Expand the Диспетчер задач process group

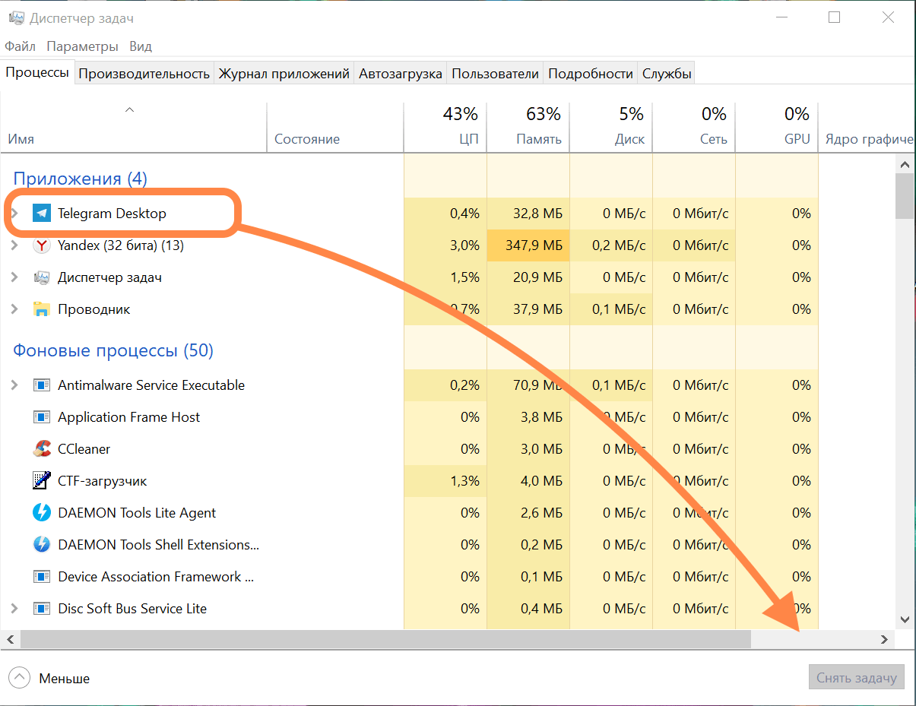[x=14, y=277]
